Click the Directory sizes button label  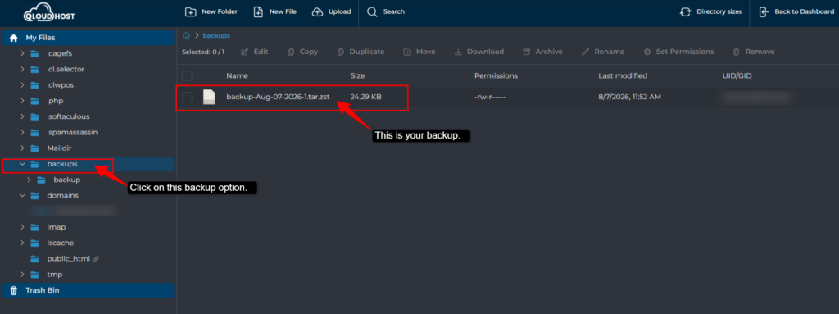[719, 11]
